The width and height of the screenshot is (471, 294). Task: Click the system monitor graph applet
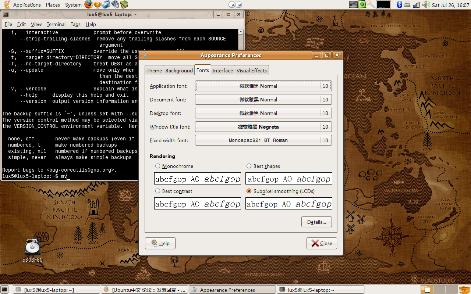coord(383,4)
